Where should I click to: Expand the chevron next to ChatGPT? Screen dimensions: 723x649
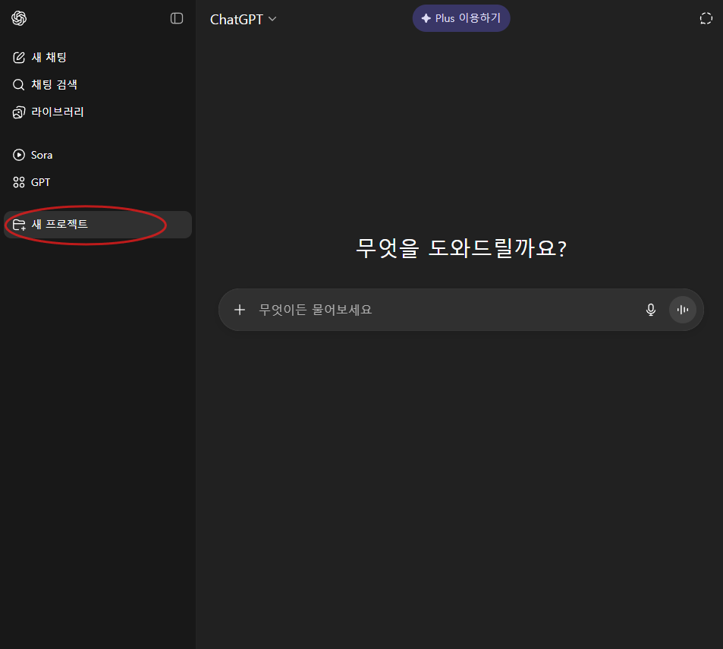click(272, 19)
